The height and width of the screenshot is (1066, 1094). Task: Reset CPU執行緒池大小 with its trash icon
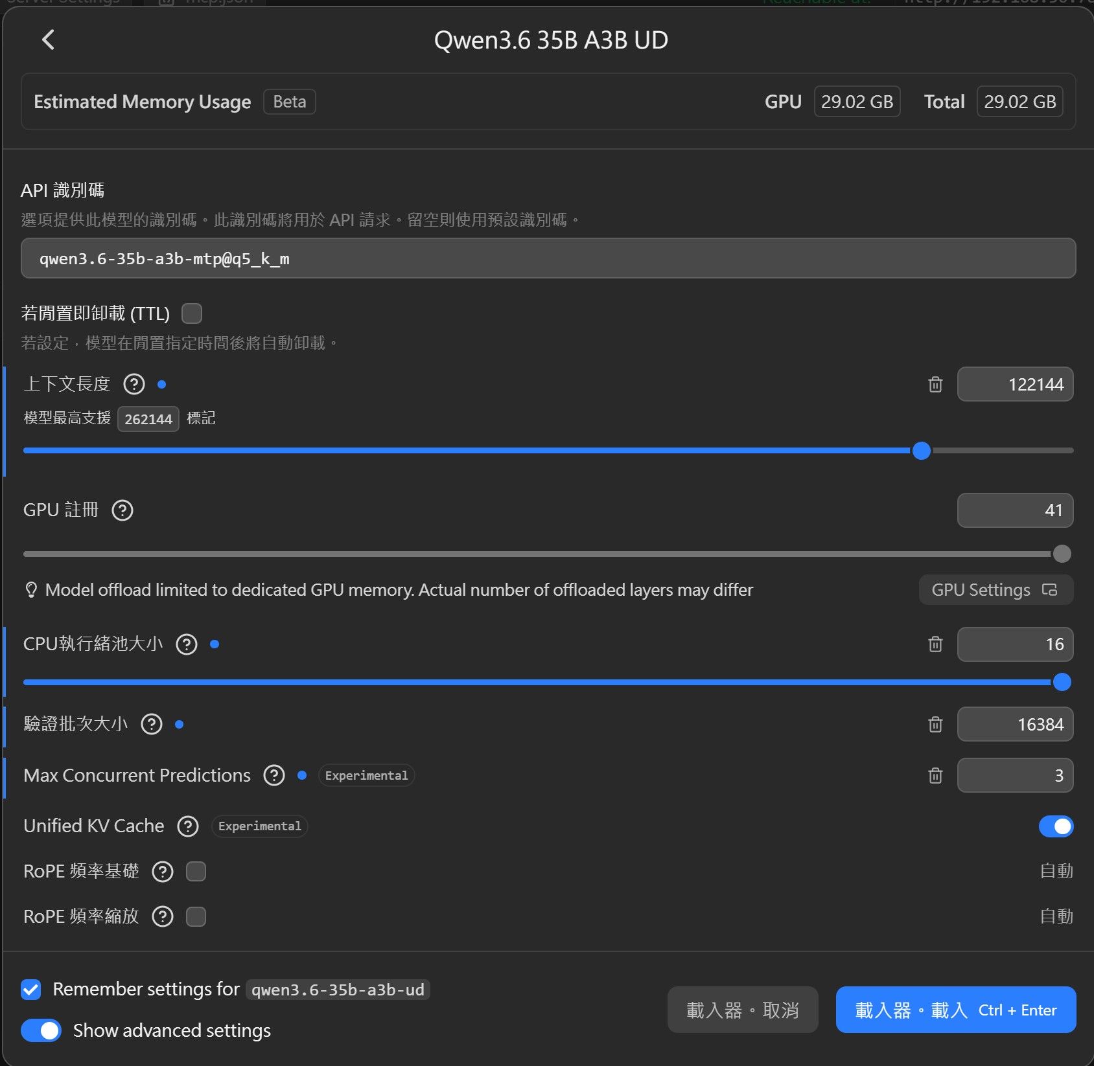tap(935, 644)
